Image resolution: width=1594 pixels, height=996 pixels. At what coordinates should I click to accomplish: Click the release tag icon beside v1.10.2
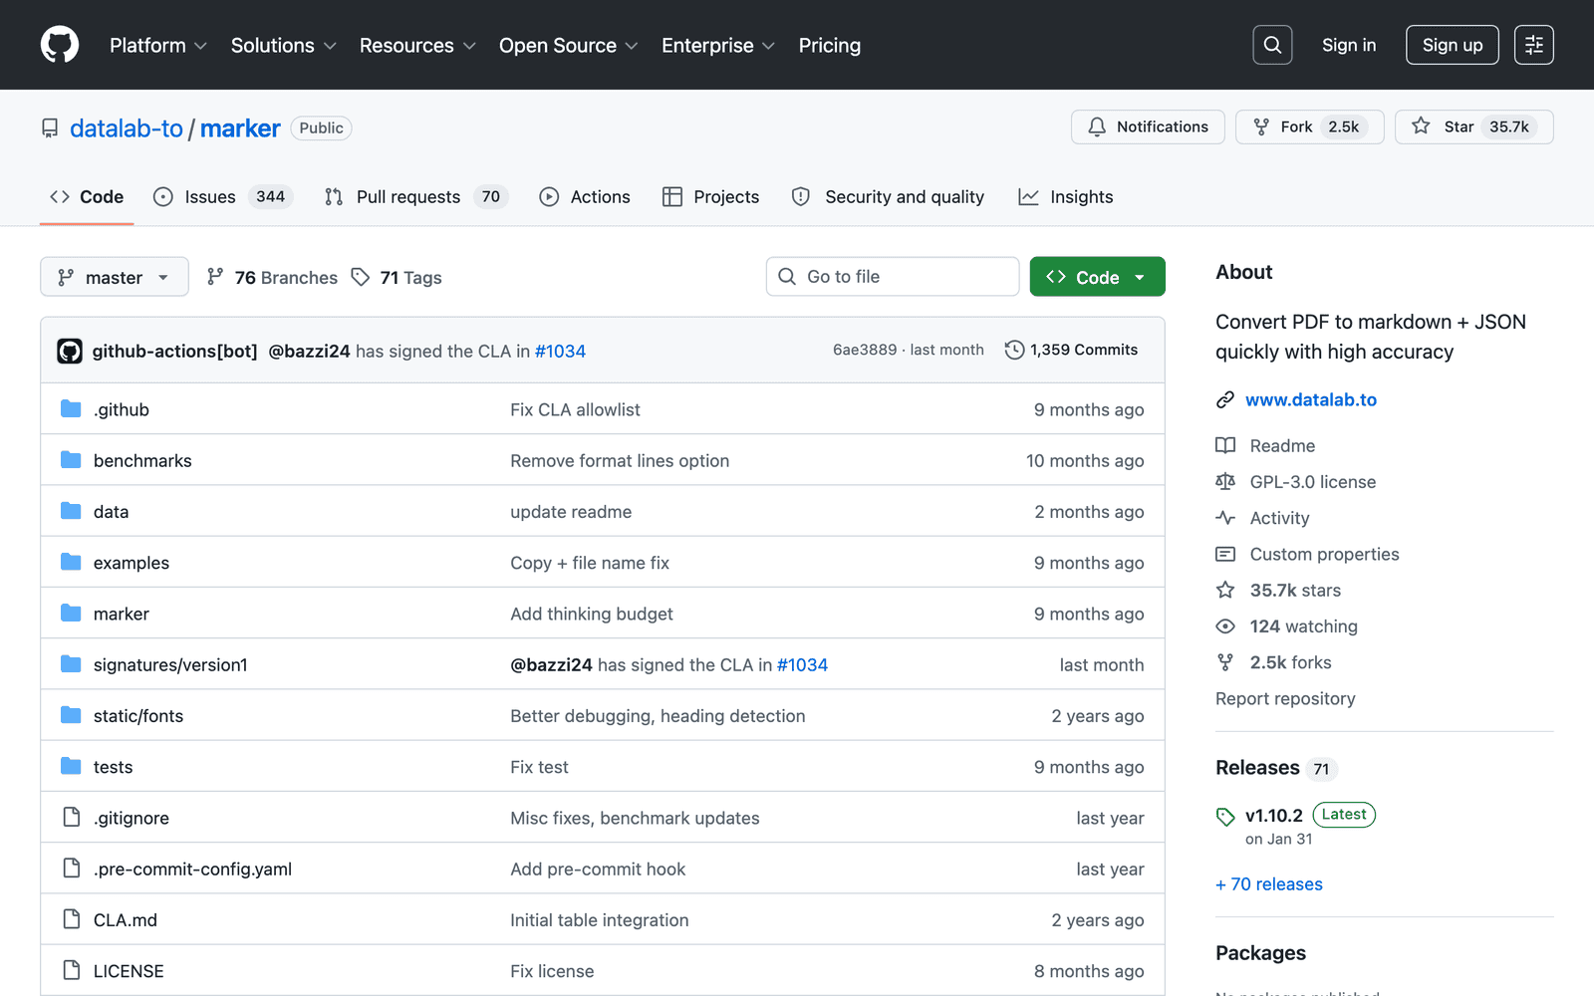coord(1225,817)
